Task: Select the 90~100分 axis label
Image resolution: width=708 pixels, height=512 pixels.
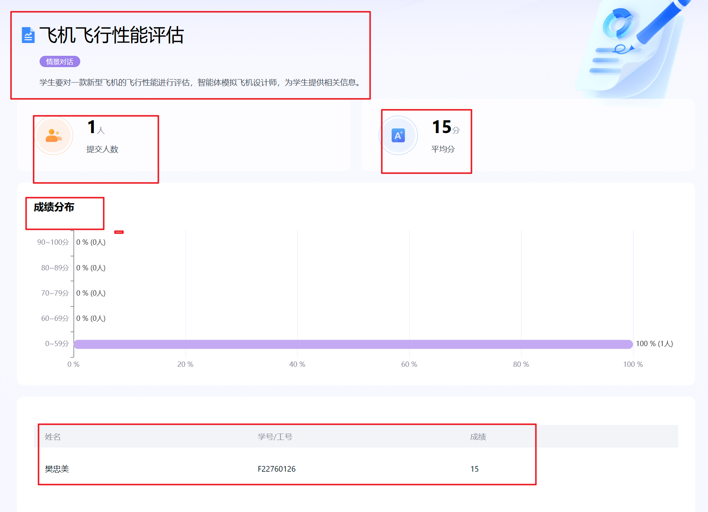Action: (53, 242)
